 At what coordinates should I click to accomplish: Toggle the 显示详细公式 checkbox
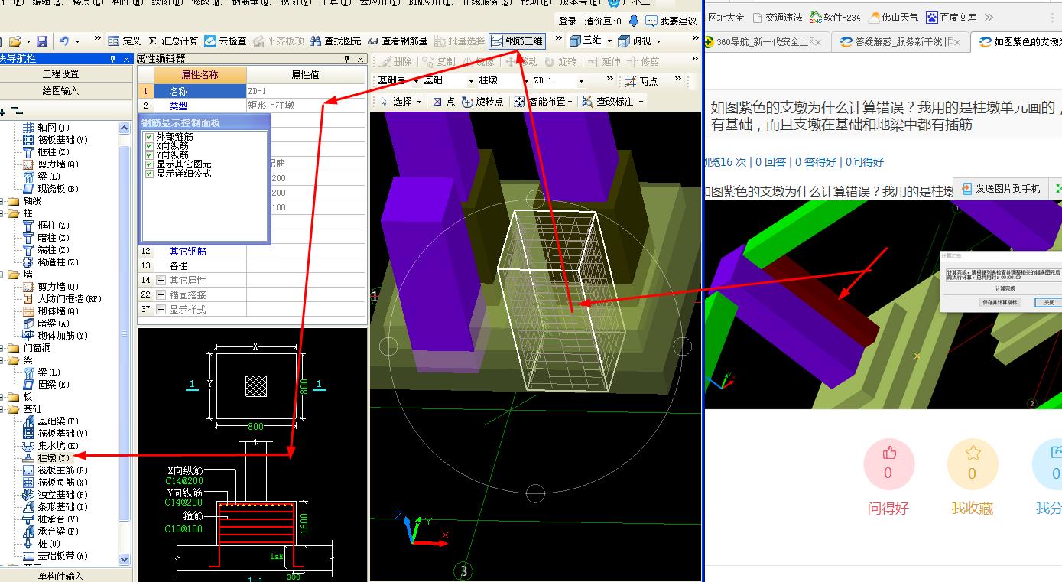pos(149,174)
